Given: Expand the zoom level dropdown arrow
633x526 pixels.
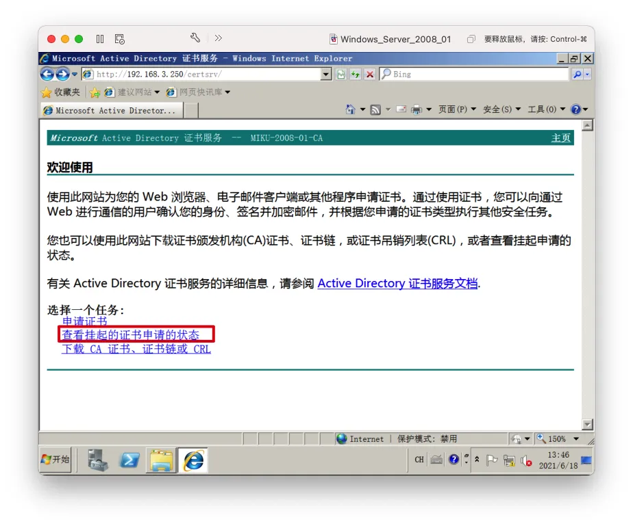Looking at the screenshot, I should (x=576, y=438).
